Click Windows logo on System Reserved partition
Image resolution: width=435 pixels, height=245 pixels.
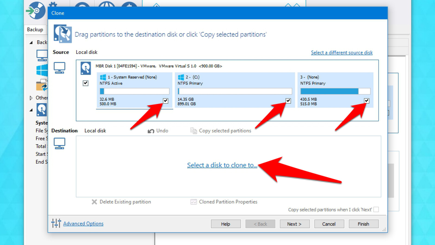click(x=103, y=77)
